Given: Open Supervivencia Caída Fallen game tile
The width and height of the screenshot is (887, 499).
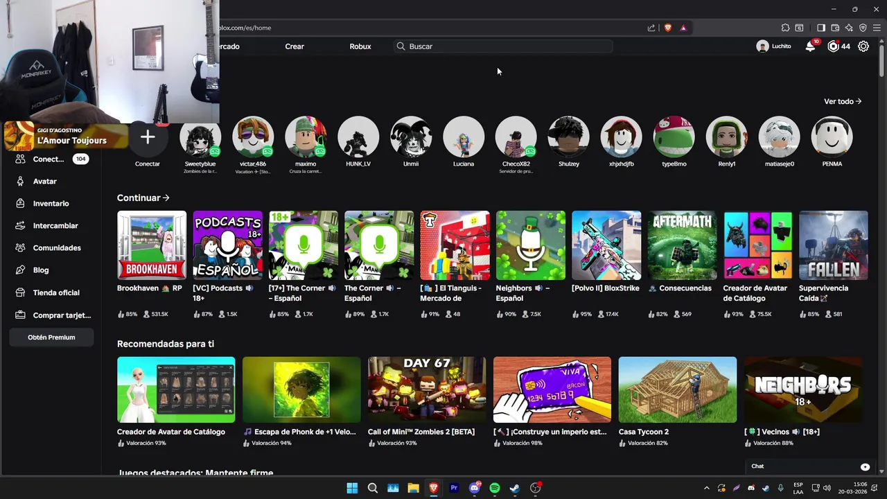Looking at the screenshot, I should pos(834,245).
